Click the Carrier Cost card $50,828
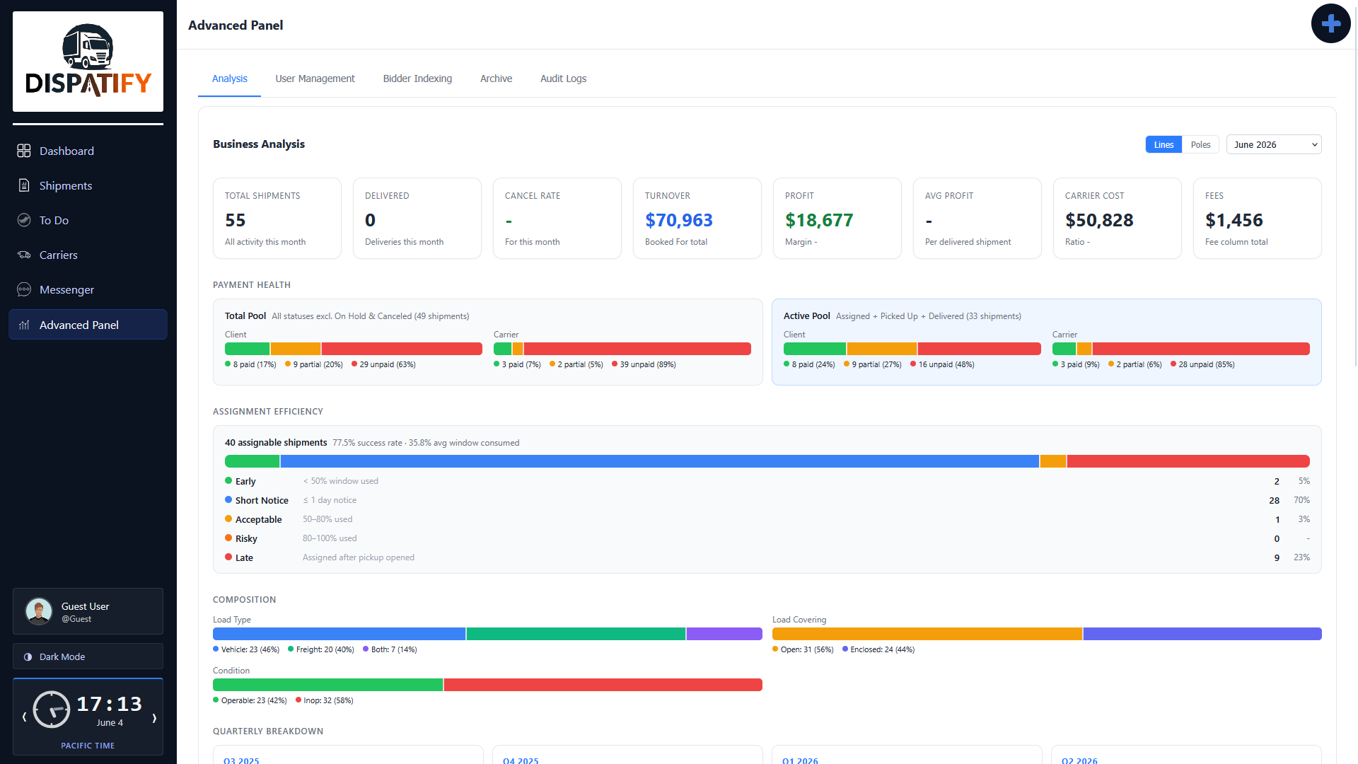1358x764 pixels. coord(1118,218)
